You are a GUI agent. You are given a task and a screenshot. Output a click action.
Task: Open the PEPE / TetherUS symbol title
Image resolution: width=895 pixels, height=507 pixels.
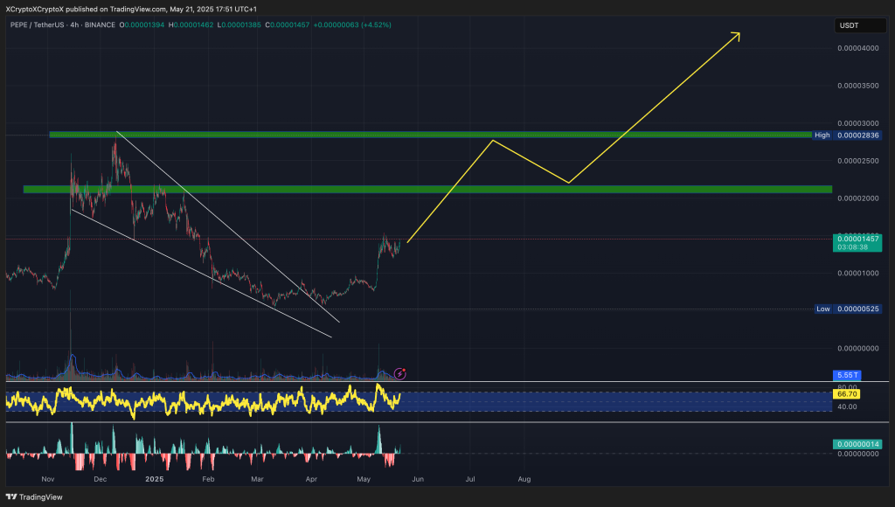[x=37, y=24]
